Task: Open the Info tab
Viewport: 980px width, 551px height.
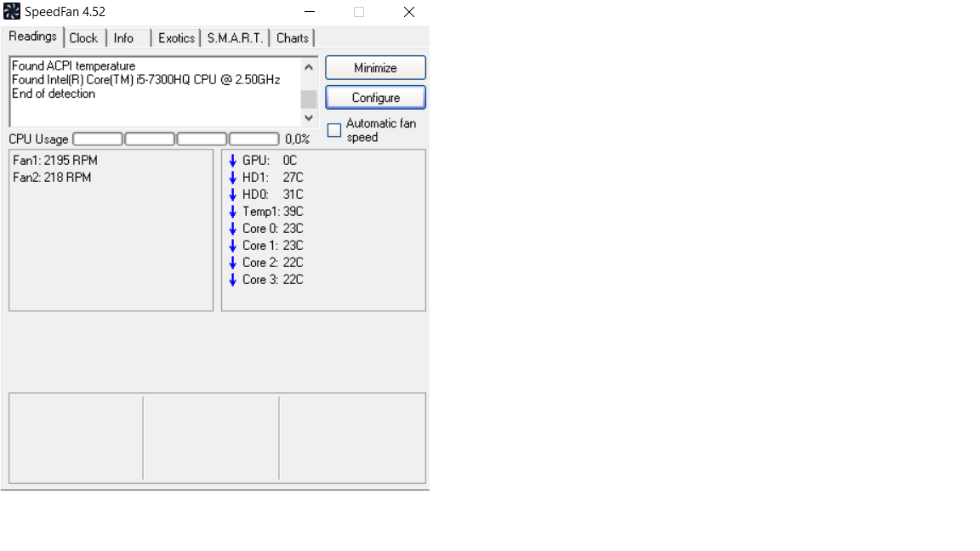Action: pyautogui.click(x=123, y=38)
